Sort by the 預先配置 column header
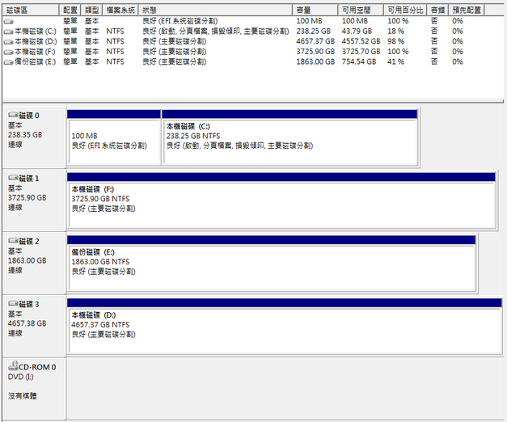The height and width of the screenshot is (422, 507). (467, 11)
